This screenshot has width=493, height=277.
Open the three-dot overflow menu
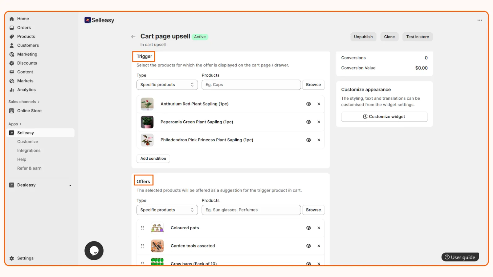[x=479, y=20]
